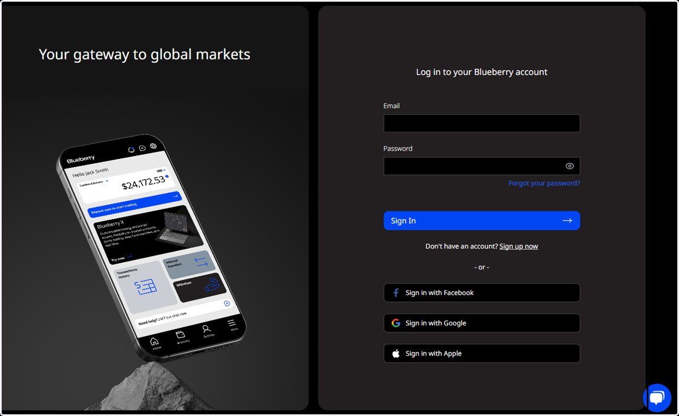Click the Password input field
This screenshot has height=416, width=679.
(x=482, y=166)
